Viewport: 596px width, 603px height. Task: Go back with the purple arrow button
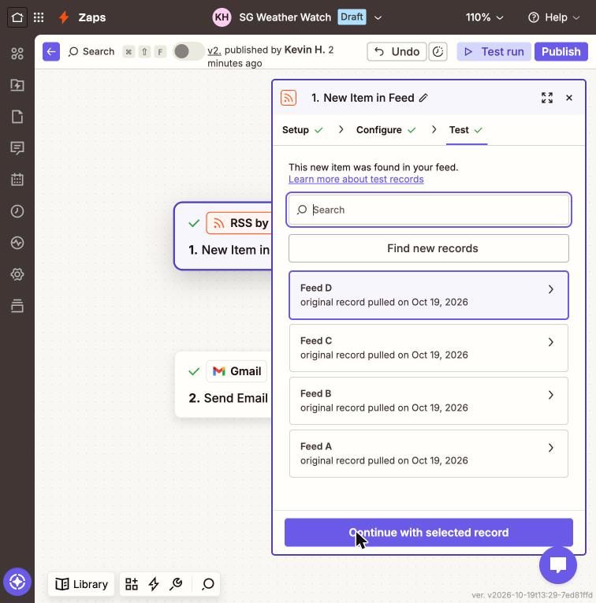click(51, 51)
